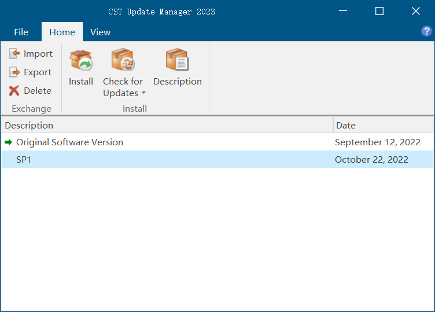The width and height of the screenshot is (435, 312).
Task: Click the Import icon in Exchange group
Action: tap(14, 53)
